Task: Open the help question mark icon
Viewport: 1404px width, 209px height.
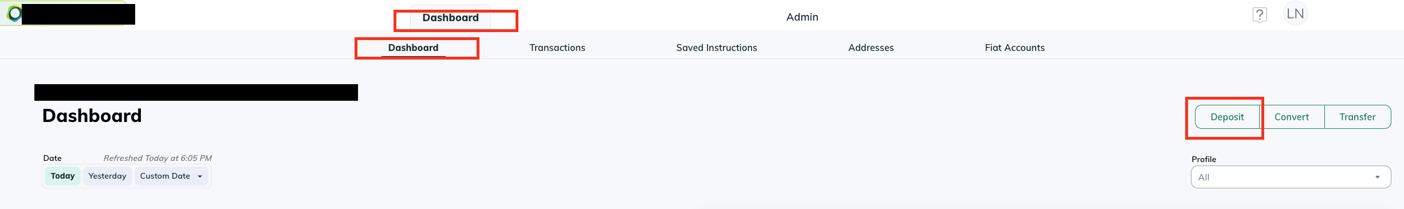Action: 1259,15
